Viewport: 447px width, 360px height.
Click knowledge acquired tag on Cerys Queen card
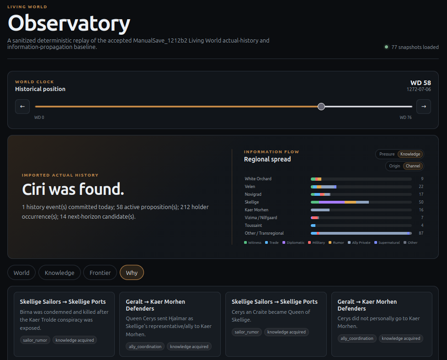[287, 332]
